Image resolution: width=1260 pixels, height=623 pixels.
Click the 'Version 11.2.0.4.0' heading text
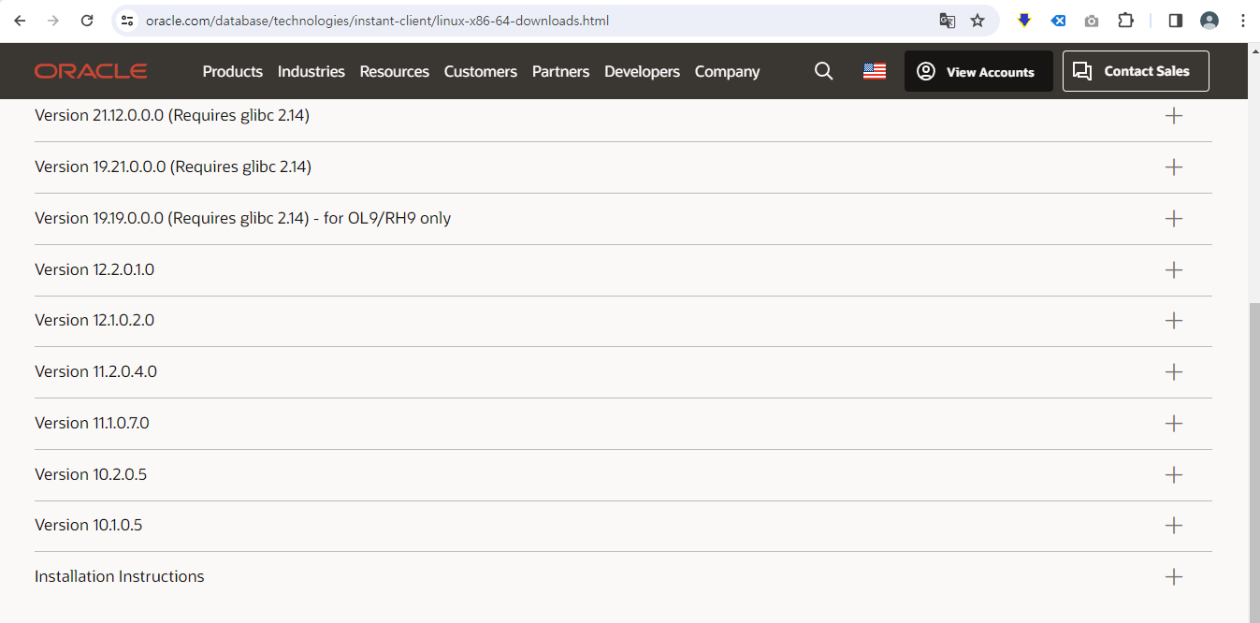(95, 372)
